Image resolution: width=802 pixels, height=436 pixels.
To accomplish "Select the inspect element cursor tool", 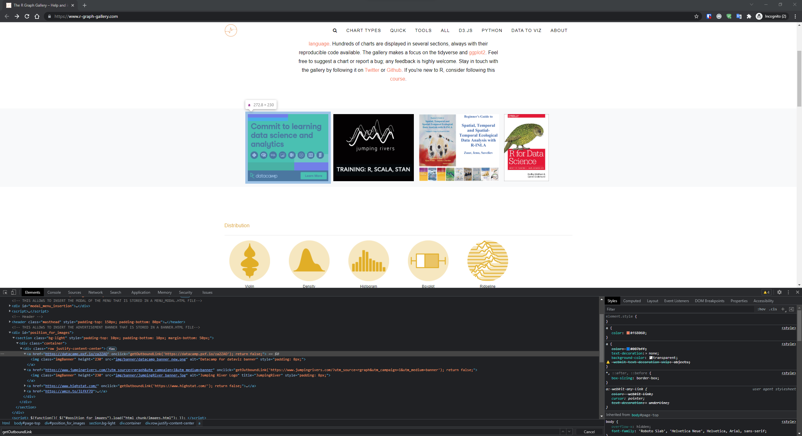I will pyautogui.click(x=5, y=292).
